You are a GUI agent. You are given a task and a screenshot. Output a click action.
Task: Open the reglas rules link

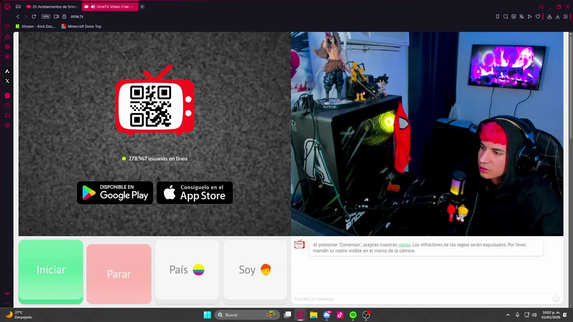click(x=404, y=245)
